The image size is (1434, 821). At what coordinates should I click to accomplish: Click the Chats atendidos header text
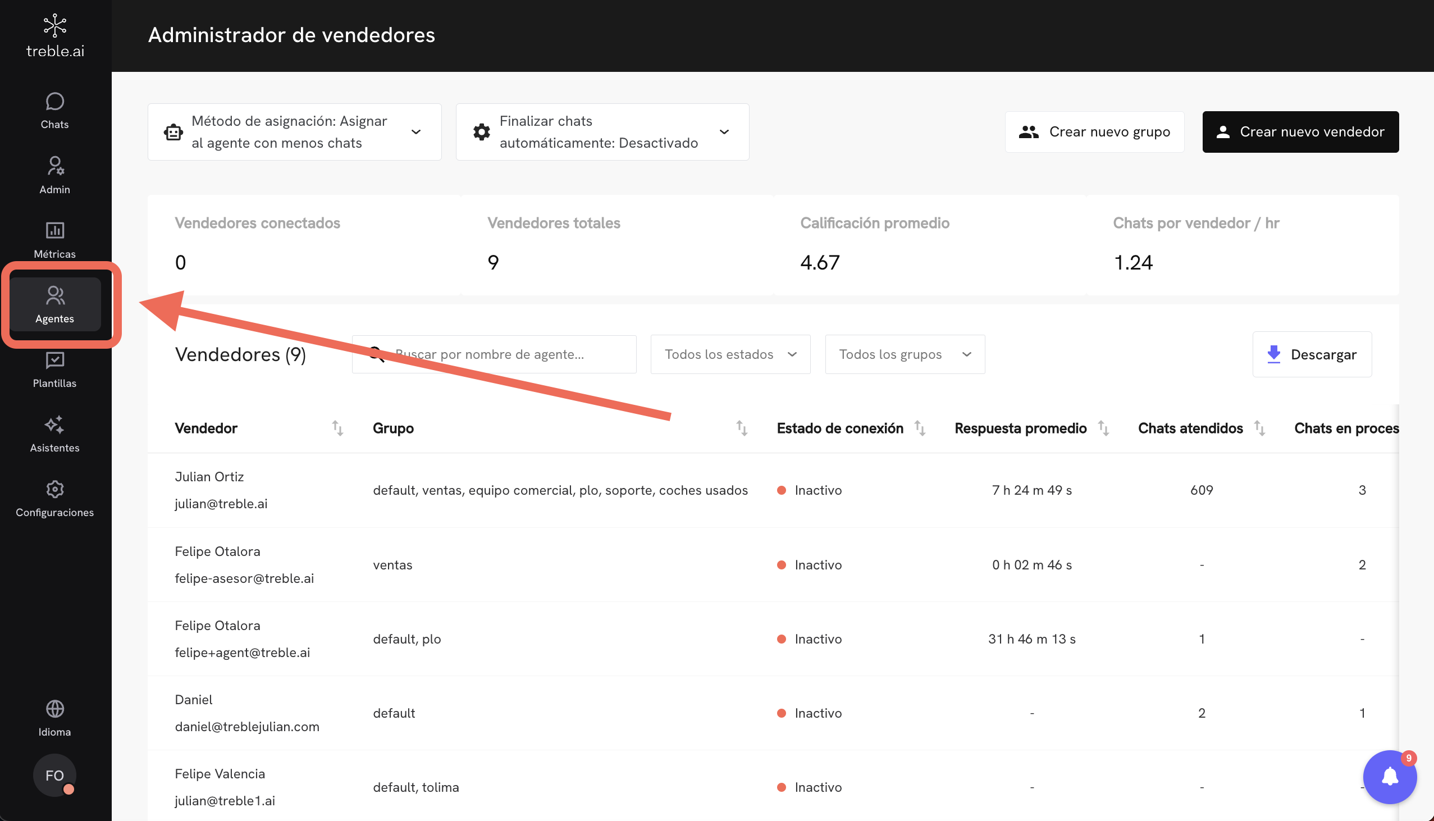pyautogui.click(x=1190, y=428)
